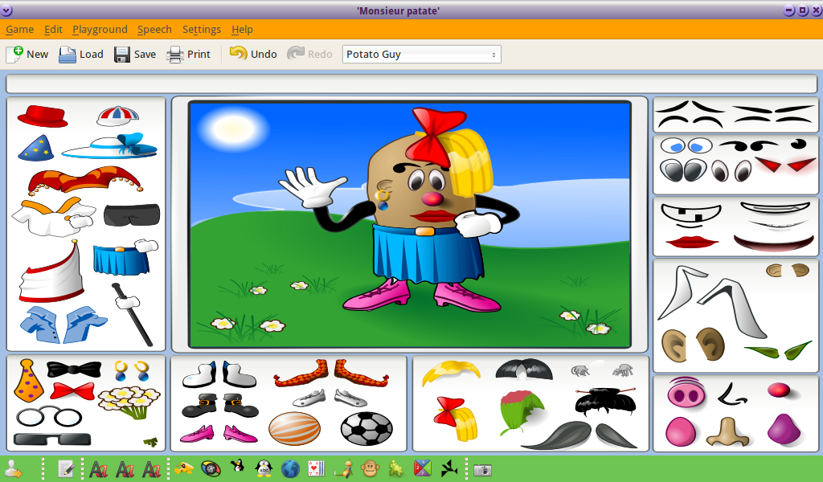Launch the camera screenshot applet
Viewport: 823px width, 482px height.
click(482, 469)
